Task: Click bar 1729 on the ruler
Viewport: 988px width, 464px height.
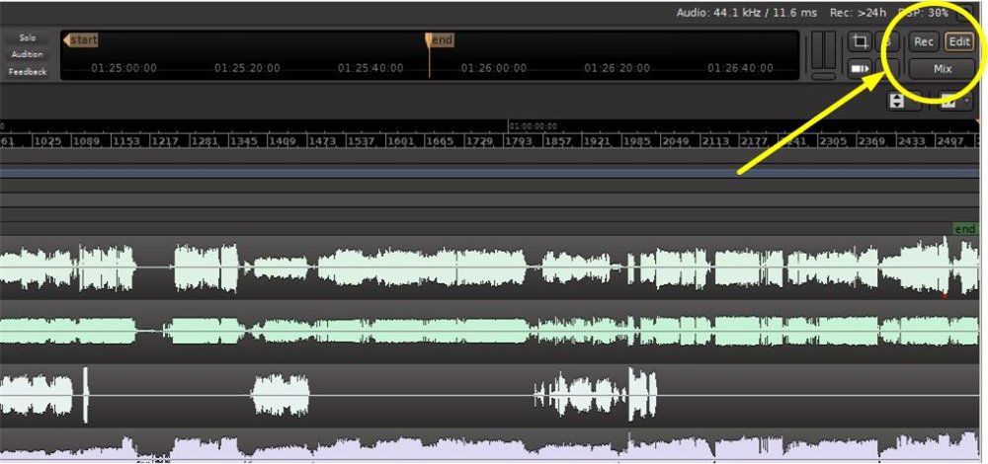Action: click(479, 141)
